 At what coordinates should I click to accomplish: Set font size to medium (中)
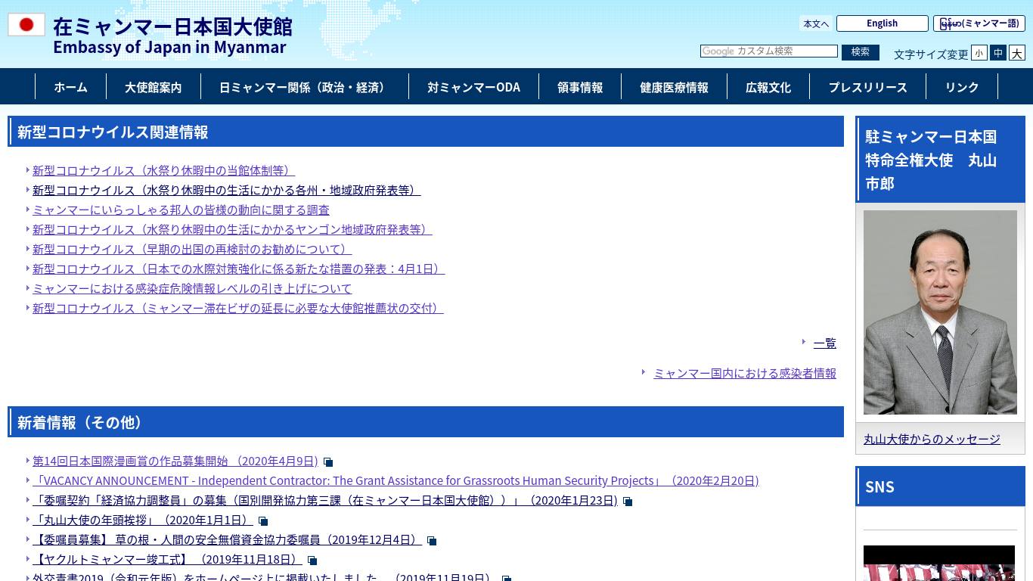pos(998,53)
